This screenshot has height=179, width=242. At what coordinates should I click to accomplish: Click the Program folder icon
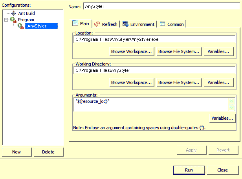pyautogui.click(x=13, y=20)
